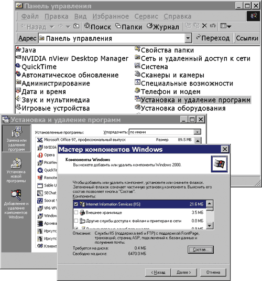Open the Избранное menu
Viewport: 262px width, 281px height.
[x=111, y=16]
